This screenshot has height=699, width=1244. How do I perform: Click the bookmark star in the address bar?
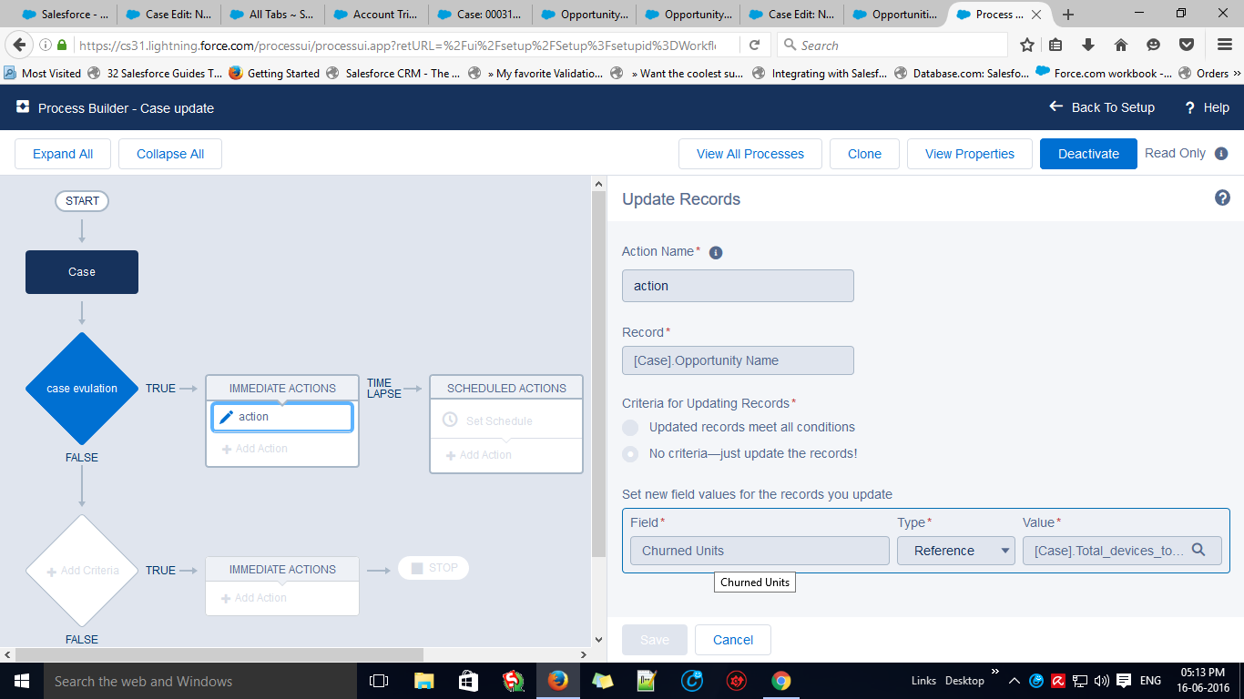(x=1026, y=44)
